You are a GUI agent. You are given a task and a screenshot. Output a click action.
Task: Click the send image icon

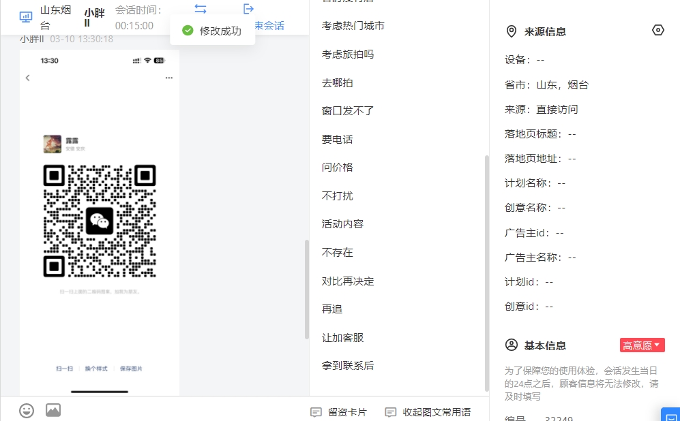tap(53, 410)
